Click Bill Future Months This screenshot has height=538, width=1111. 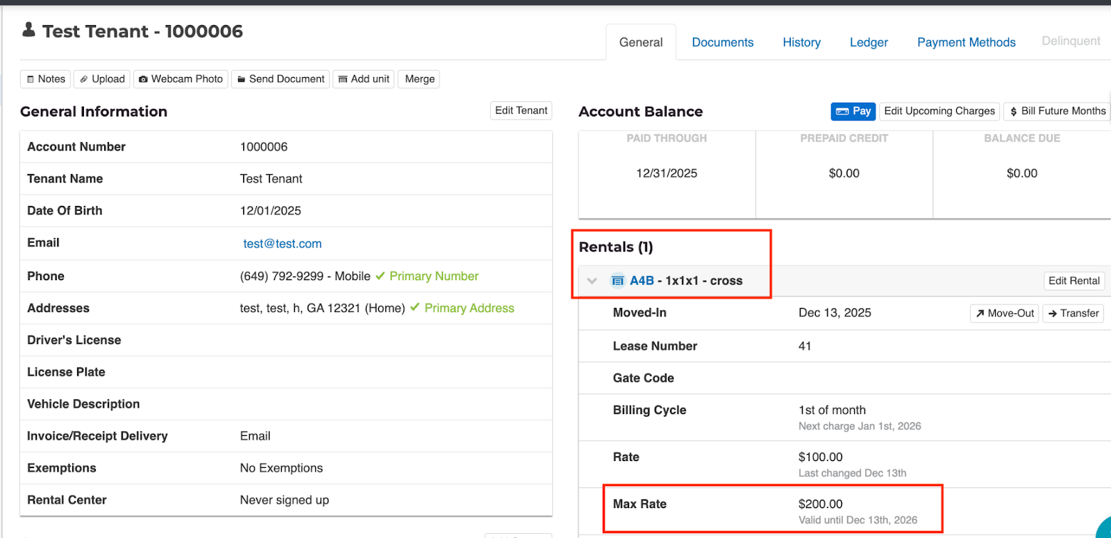pos(1057,111)
